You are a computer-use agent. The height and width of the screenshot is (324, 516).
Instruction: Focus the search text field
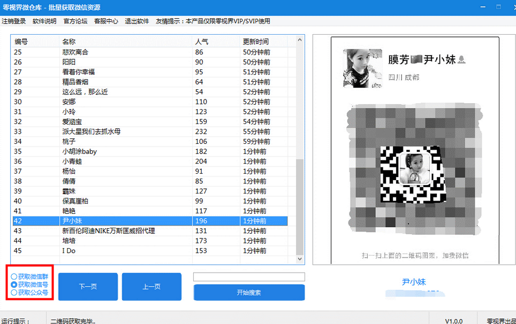249,276
